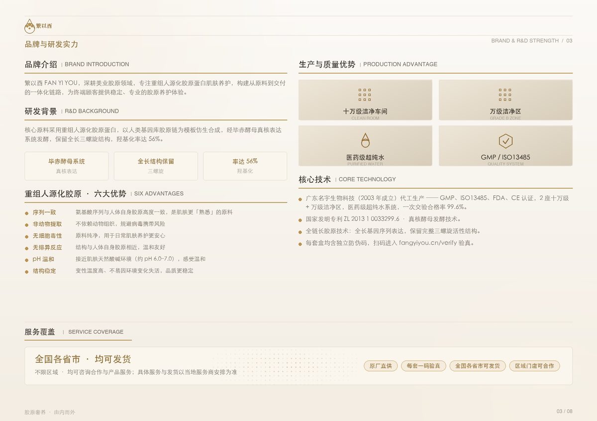Click the 重组人源化胶原 · 六大优势 heading

[x=76, y=194]
